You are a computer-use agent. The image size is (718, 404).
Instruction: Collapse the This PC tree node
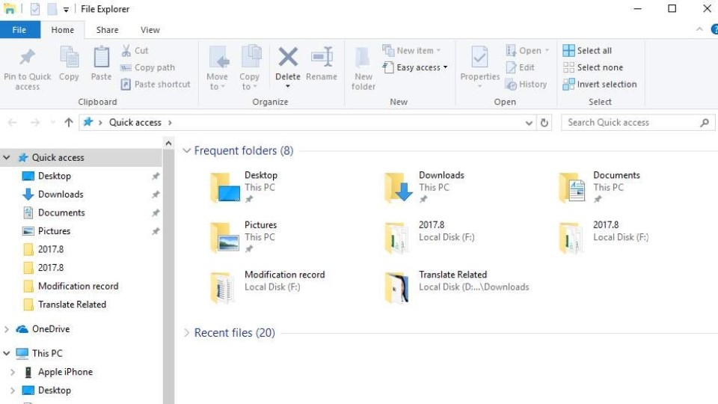(7, 353)
